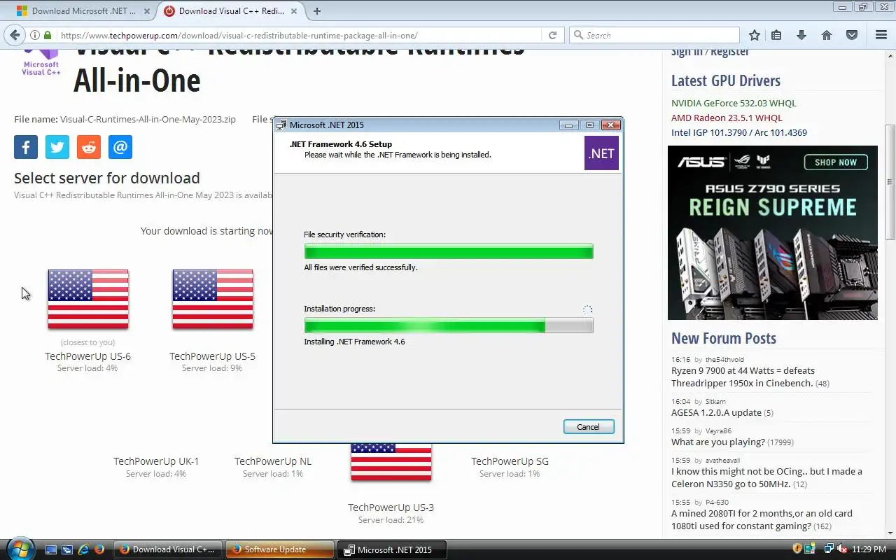The image size is (896, 560).
Task: Click the network tray icon
Action: tap(829, 549)
